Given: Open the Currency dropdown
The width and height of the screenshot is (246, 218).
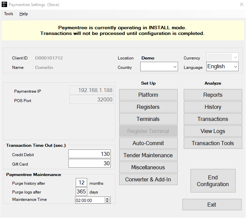Looking at the screenshot, I should click(x=222, y=57).
